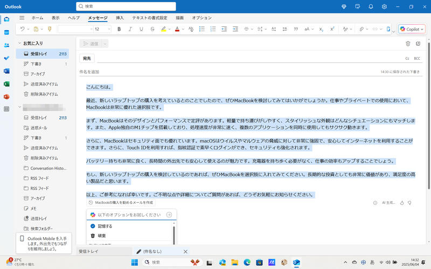Click the Insert link chain icon
The height and width of the screenshot is (269, 431).
click(375, 29)
